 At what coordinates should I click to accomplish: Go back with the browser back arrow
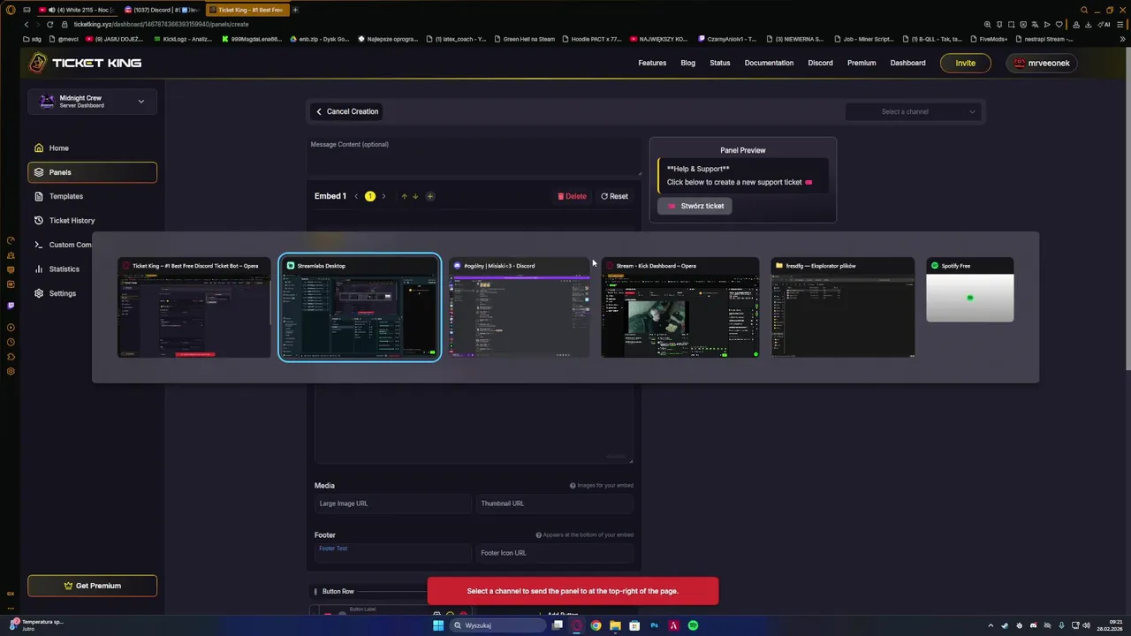tap(26, 24)
